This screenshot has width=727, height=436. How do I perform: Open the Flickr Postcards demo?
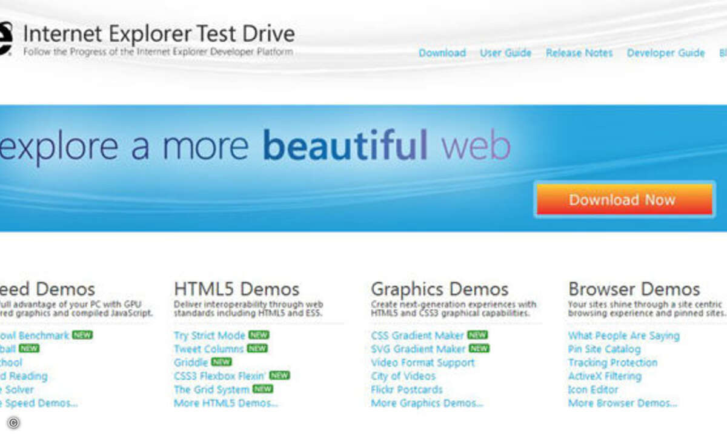[x=407, y=389]
